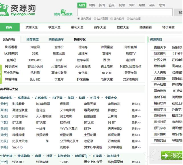Open the 教程大全 navigation item

click(x=123, y=27)
